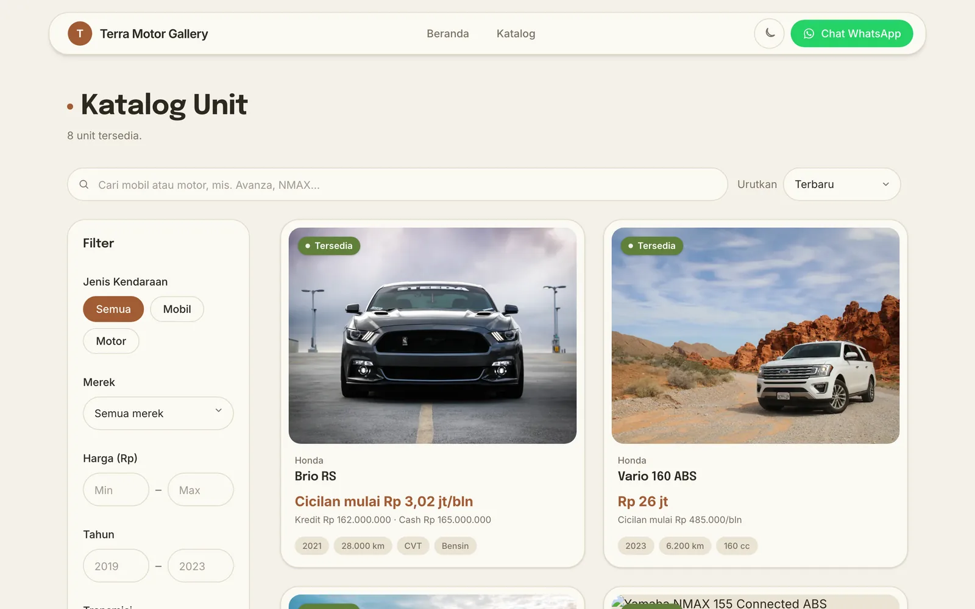Click the Max price field
This screenshot has width=975, height=609.
click(x=200, y=490)
